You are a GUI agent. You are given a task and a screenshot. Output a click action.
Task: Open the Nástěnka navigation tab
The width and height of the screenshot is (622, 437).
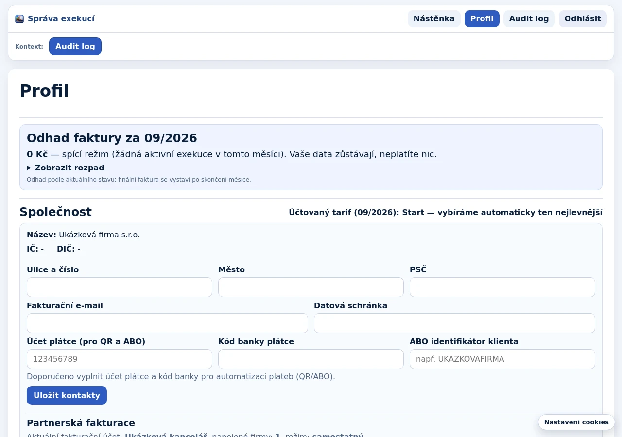tap(434, 19)
